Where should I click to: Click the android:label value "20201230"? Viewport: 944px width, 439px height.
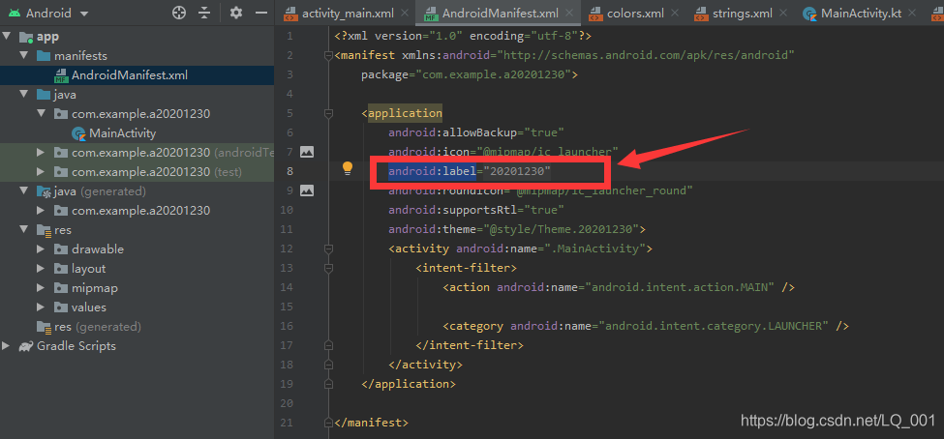(x=517, y=171)
